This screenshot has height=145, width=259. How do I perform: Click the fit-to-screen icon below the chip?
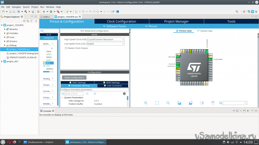pos(157,103)
